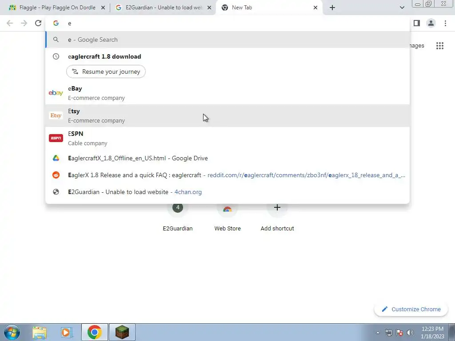This screenshot has width=455, height=341.
Task: Show hidden tray icons arrow
Action: 378,333
